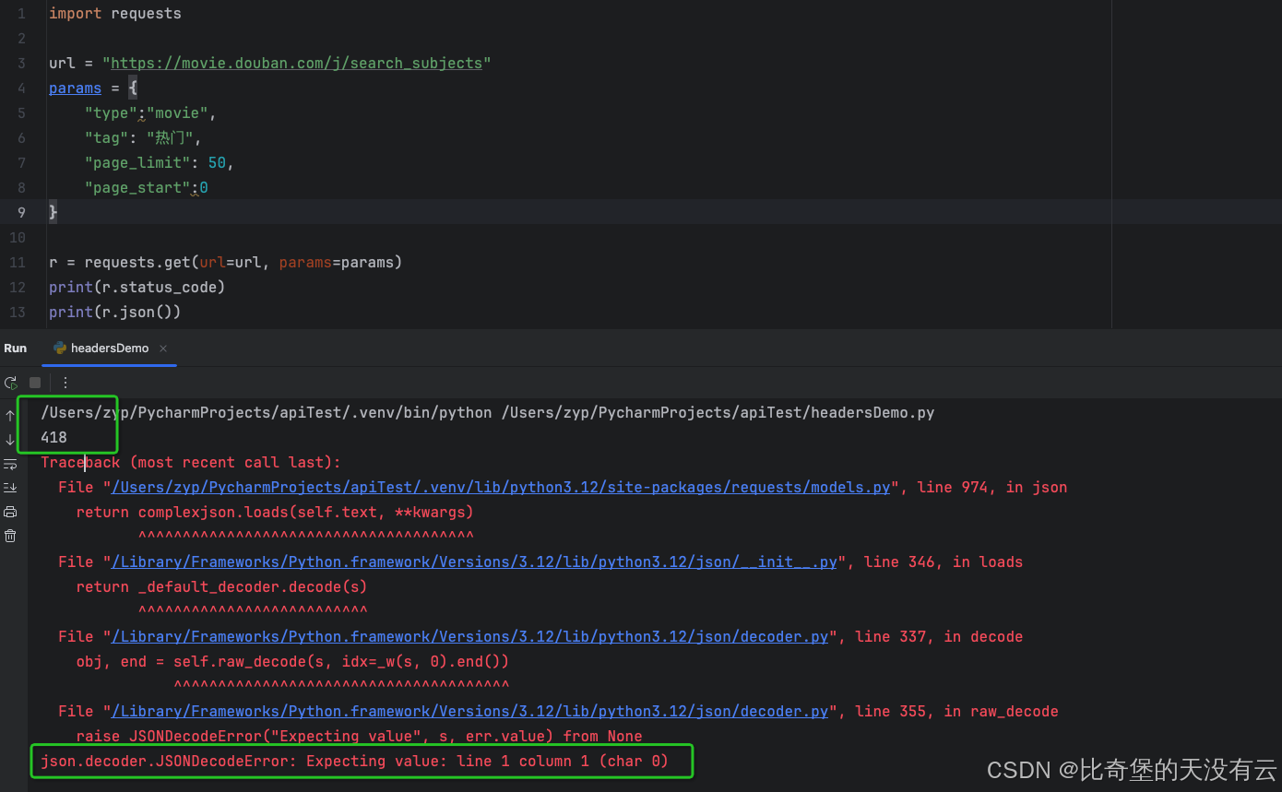Click the Up stack trace arrow icon
1282x792 pixels.
10,416
